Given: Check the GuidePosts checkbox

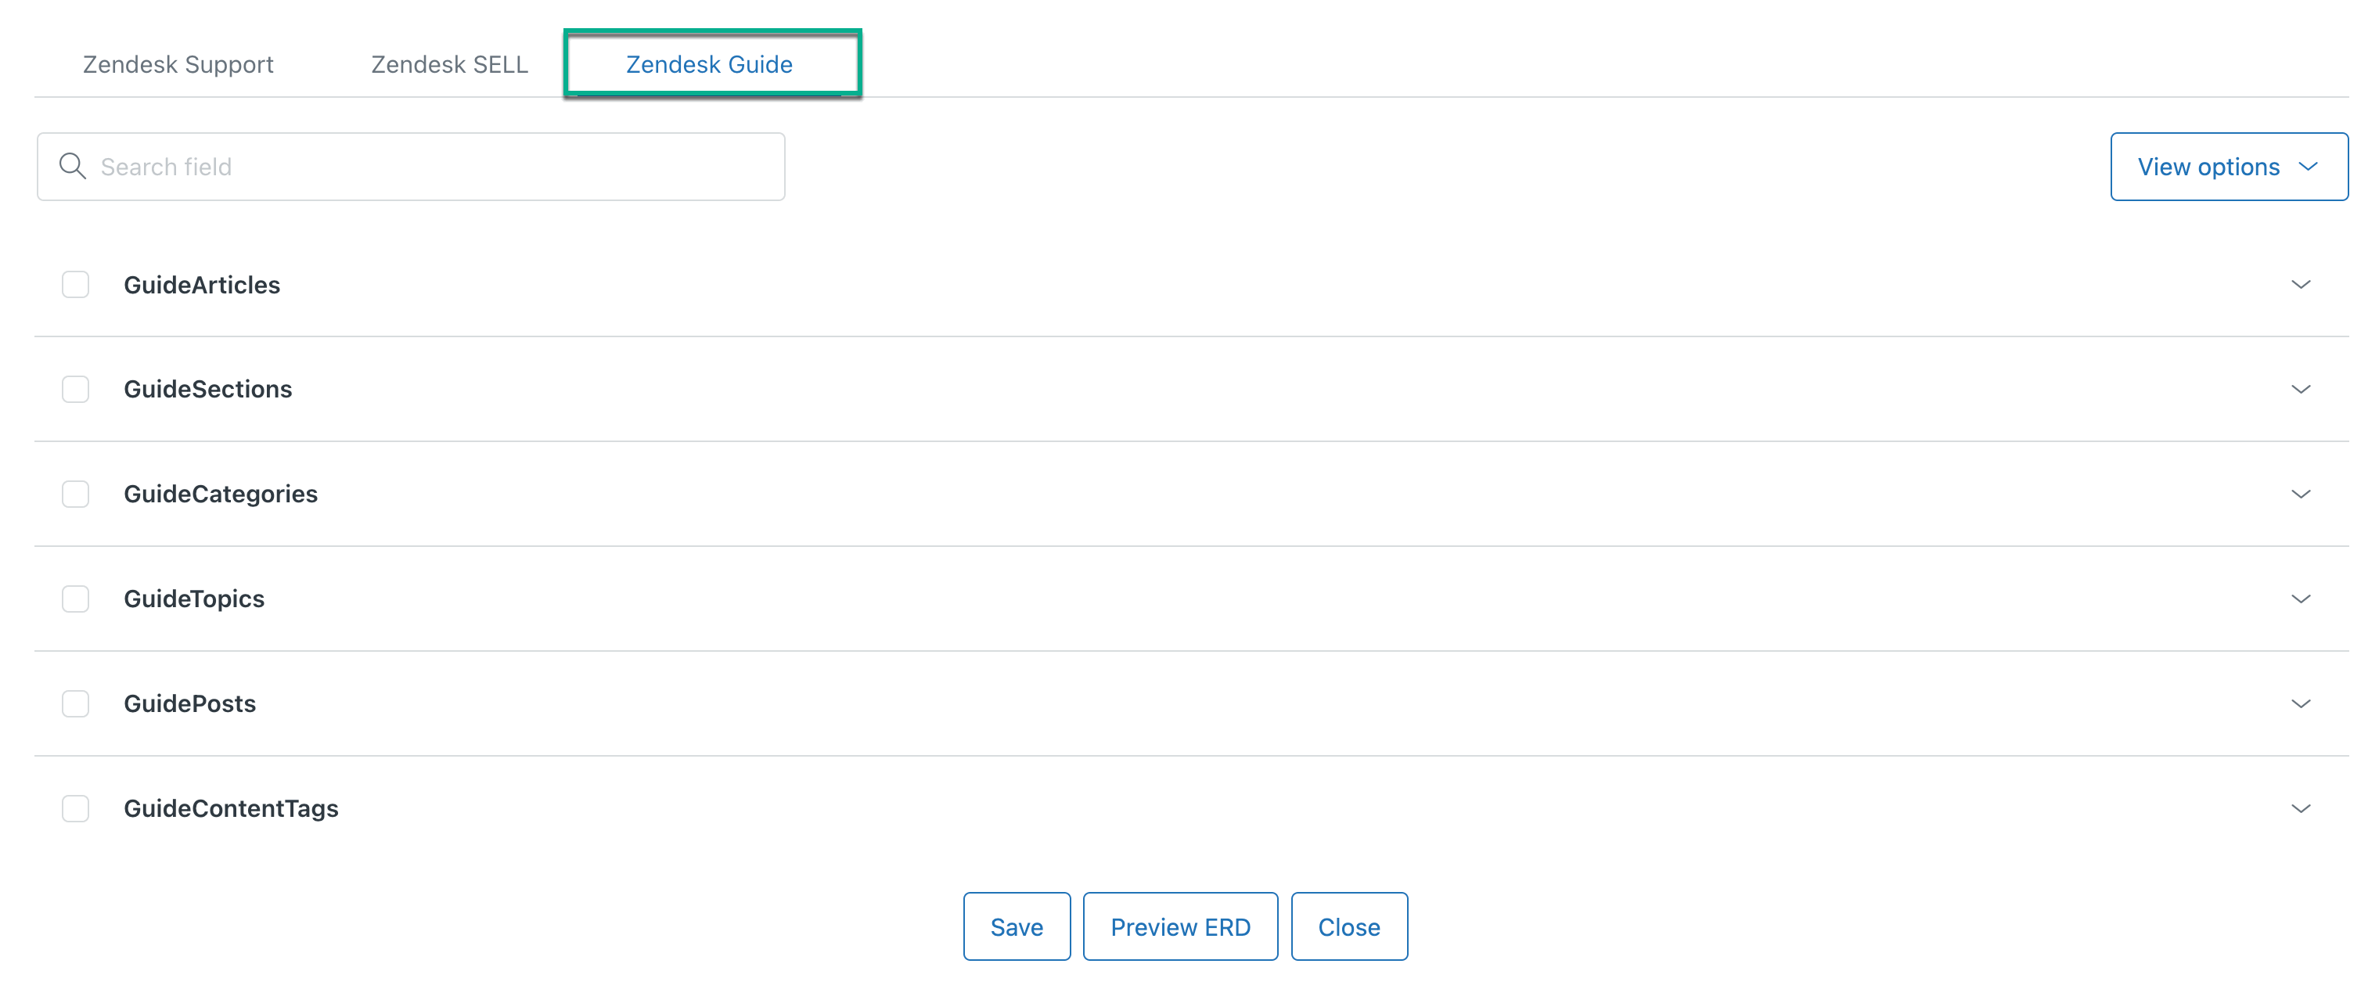Looking at the screenshot, I should (x=75, y=703).
